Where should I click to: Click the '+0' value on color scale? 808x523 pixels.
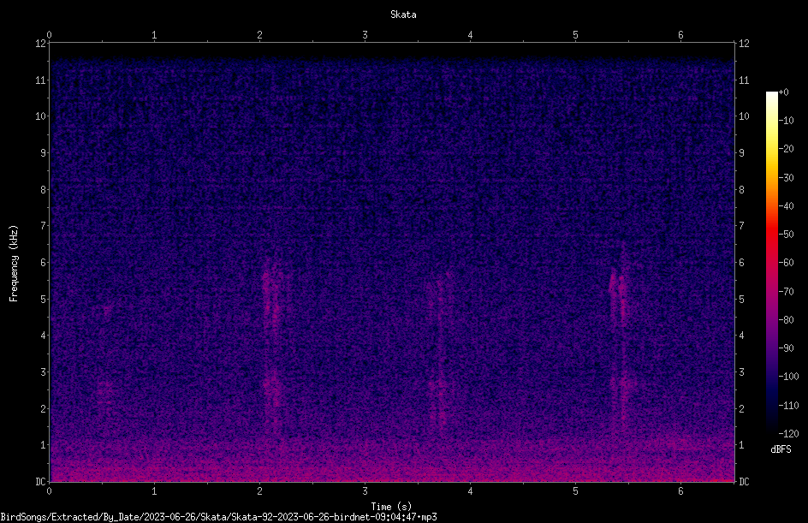783,92
